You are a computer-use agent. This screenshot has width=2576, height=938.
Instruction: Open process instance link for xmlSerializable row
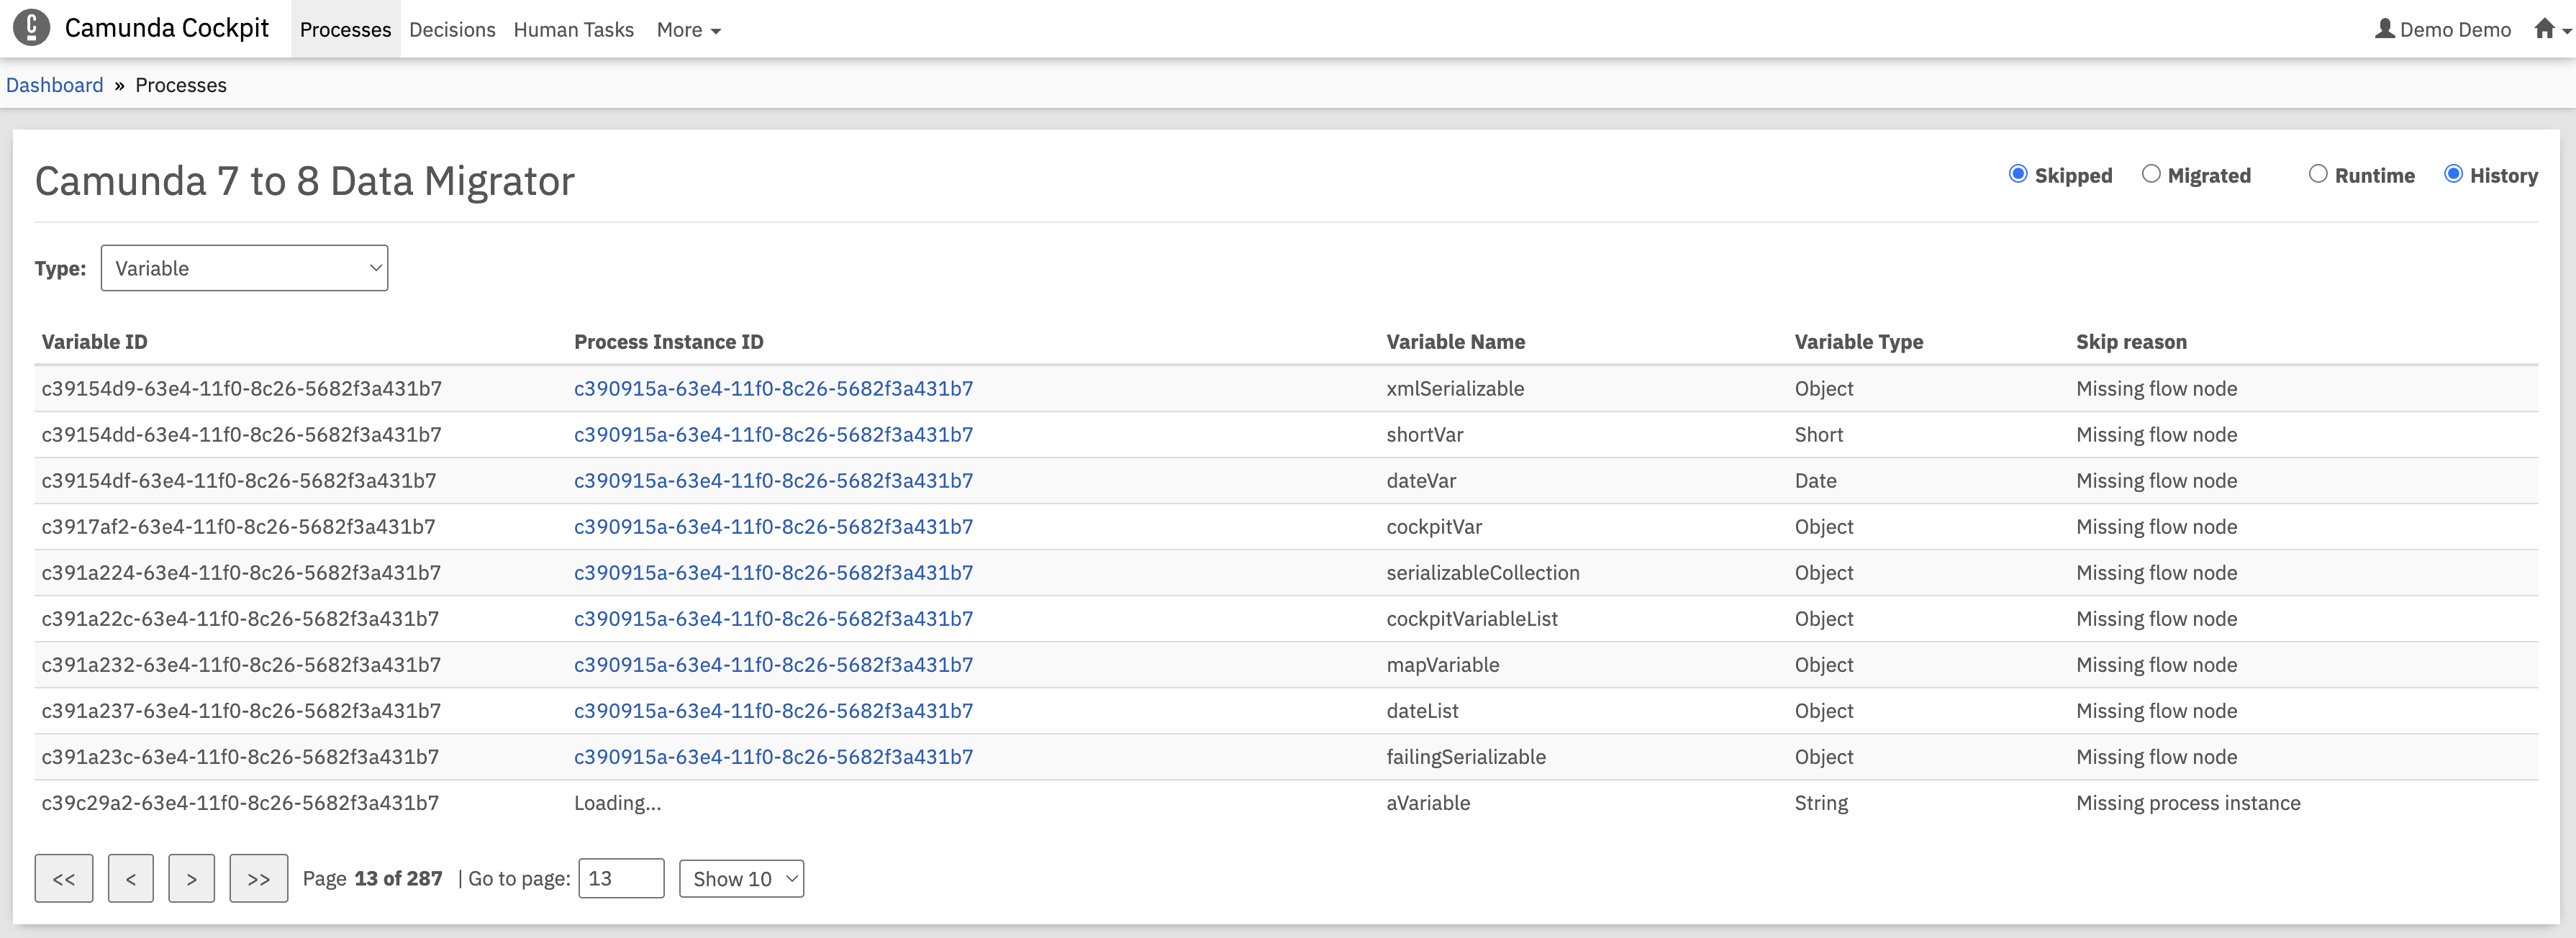pyautogui.click(x=773, y=388)
